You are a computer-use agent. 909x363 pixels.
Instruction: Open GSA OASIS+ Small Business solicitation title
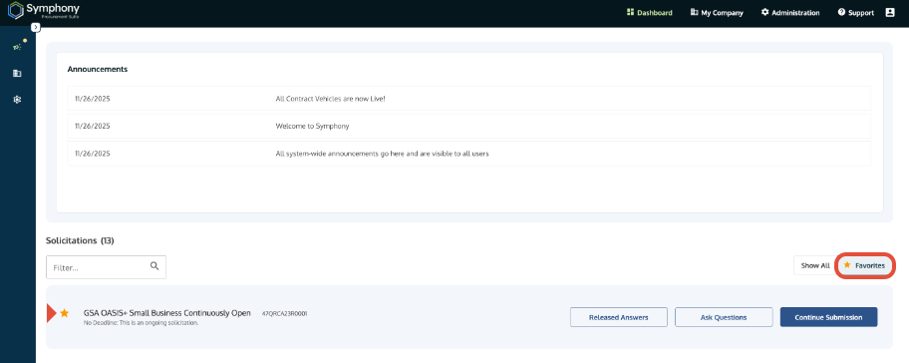click(x=167, y=313)
